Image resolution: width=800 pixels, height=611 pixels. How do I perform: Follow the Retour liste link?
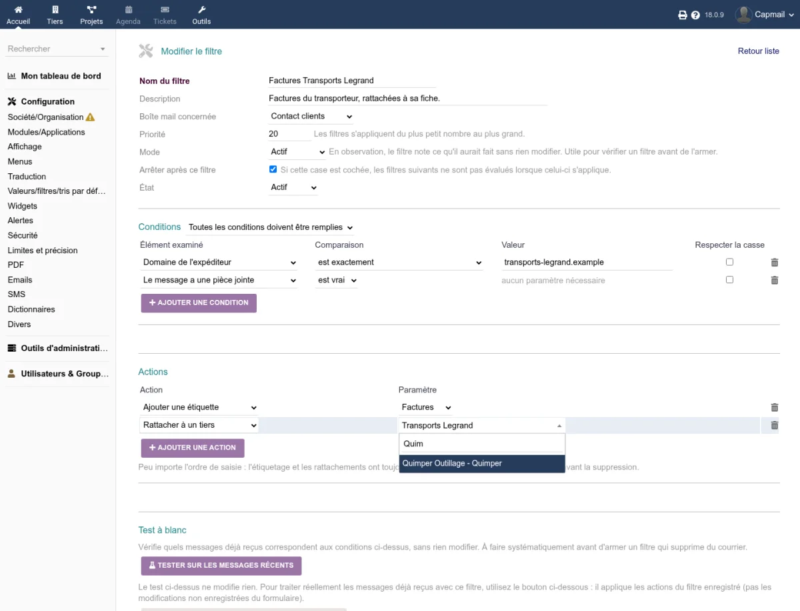pos(758,51)
